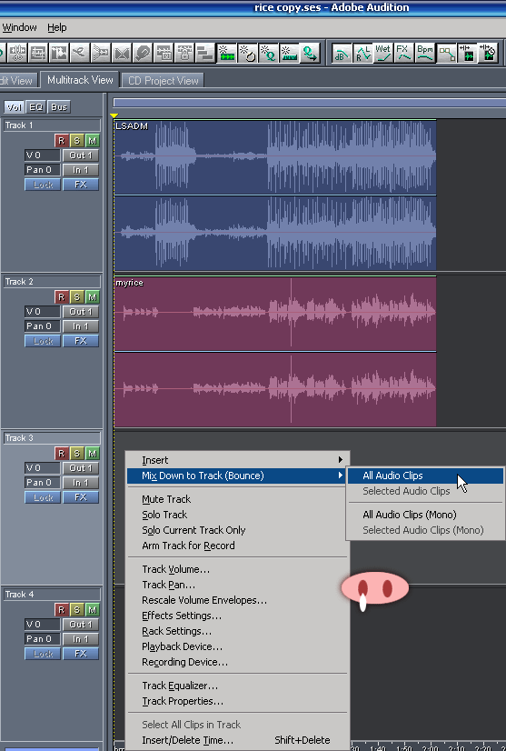Click the FX parameter envelopes toolbar icon

coord(403,53)
